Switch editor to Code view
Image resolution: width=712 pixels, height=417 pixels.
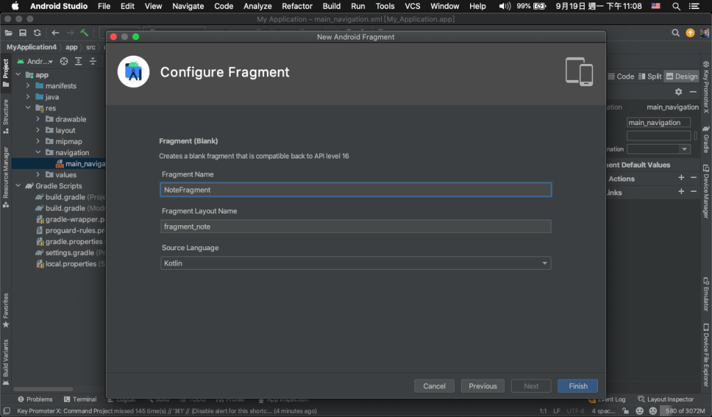(620, 76)
